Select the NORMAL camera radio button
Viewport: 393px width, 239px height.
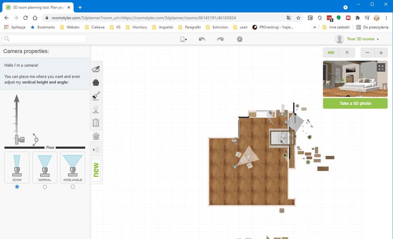pos(45,187)
